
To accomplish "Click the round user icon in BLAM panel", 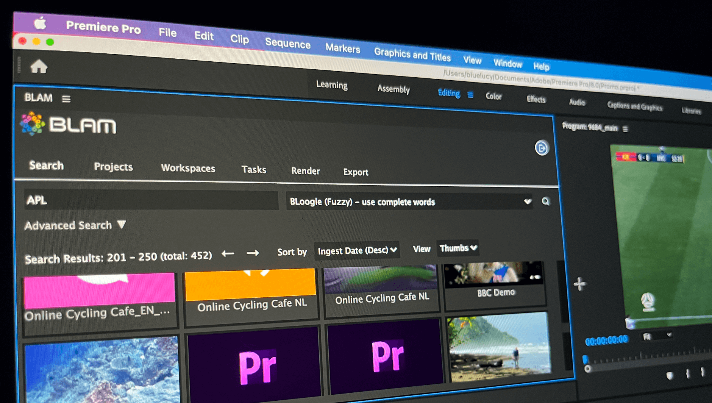I will (x=542, y=148).
